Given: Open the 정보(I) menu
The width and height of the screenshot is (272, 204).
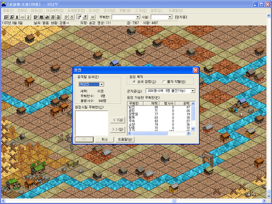Looking at the screenshot, I should point(22,10).
